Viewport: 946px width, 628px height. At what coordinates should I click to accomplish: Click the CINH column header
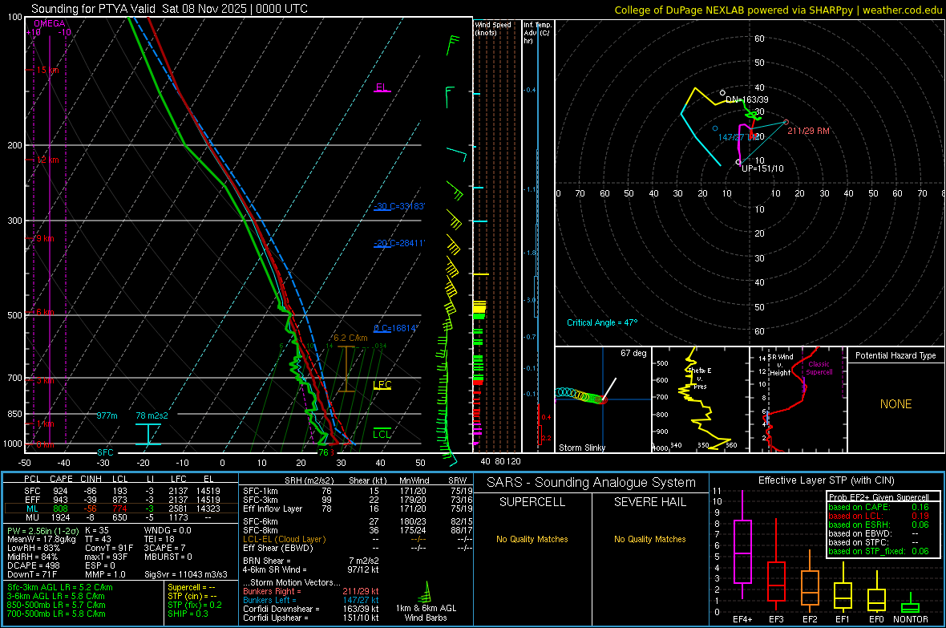click(91, 479)
